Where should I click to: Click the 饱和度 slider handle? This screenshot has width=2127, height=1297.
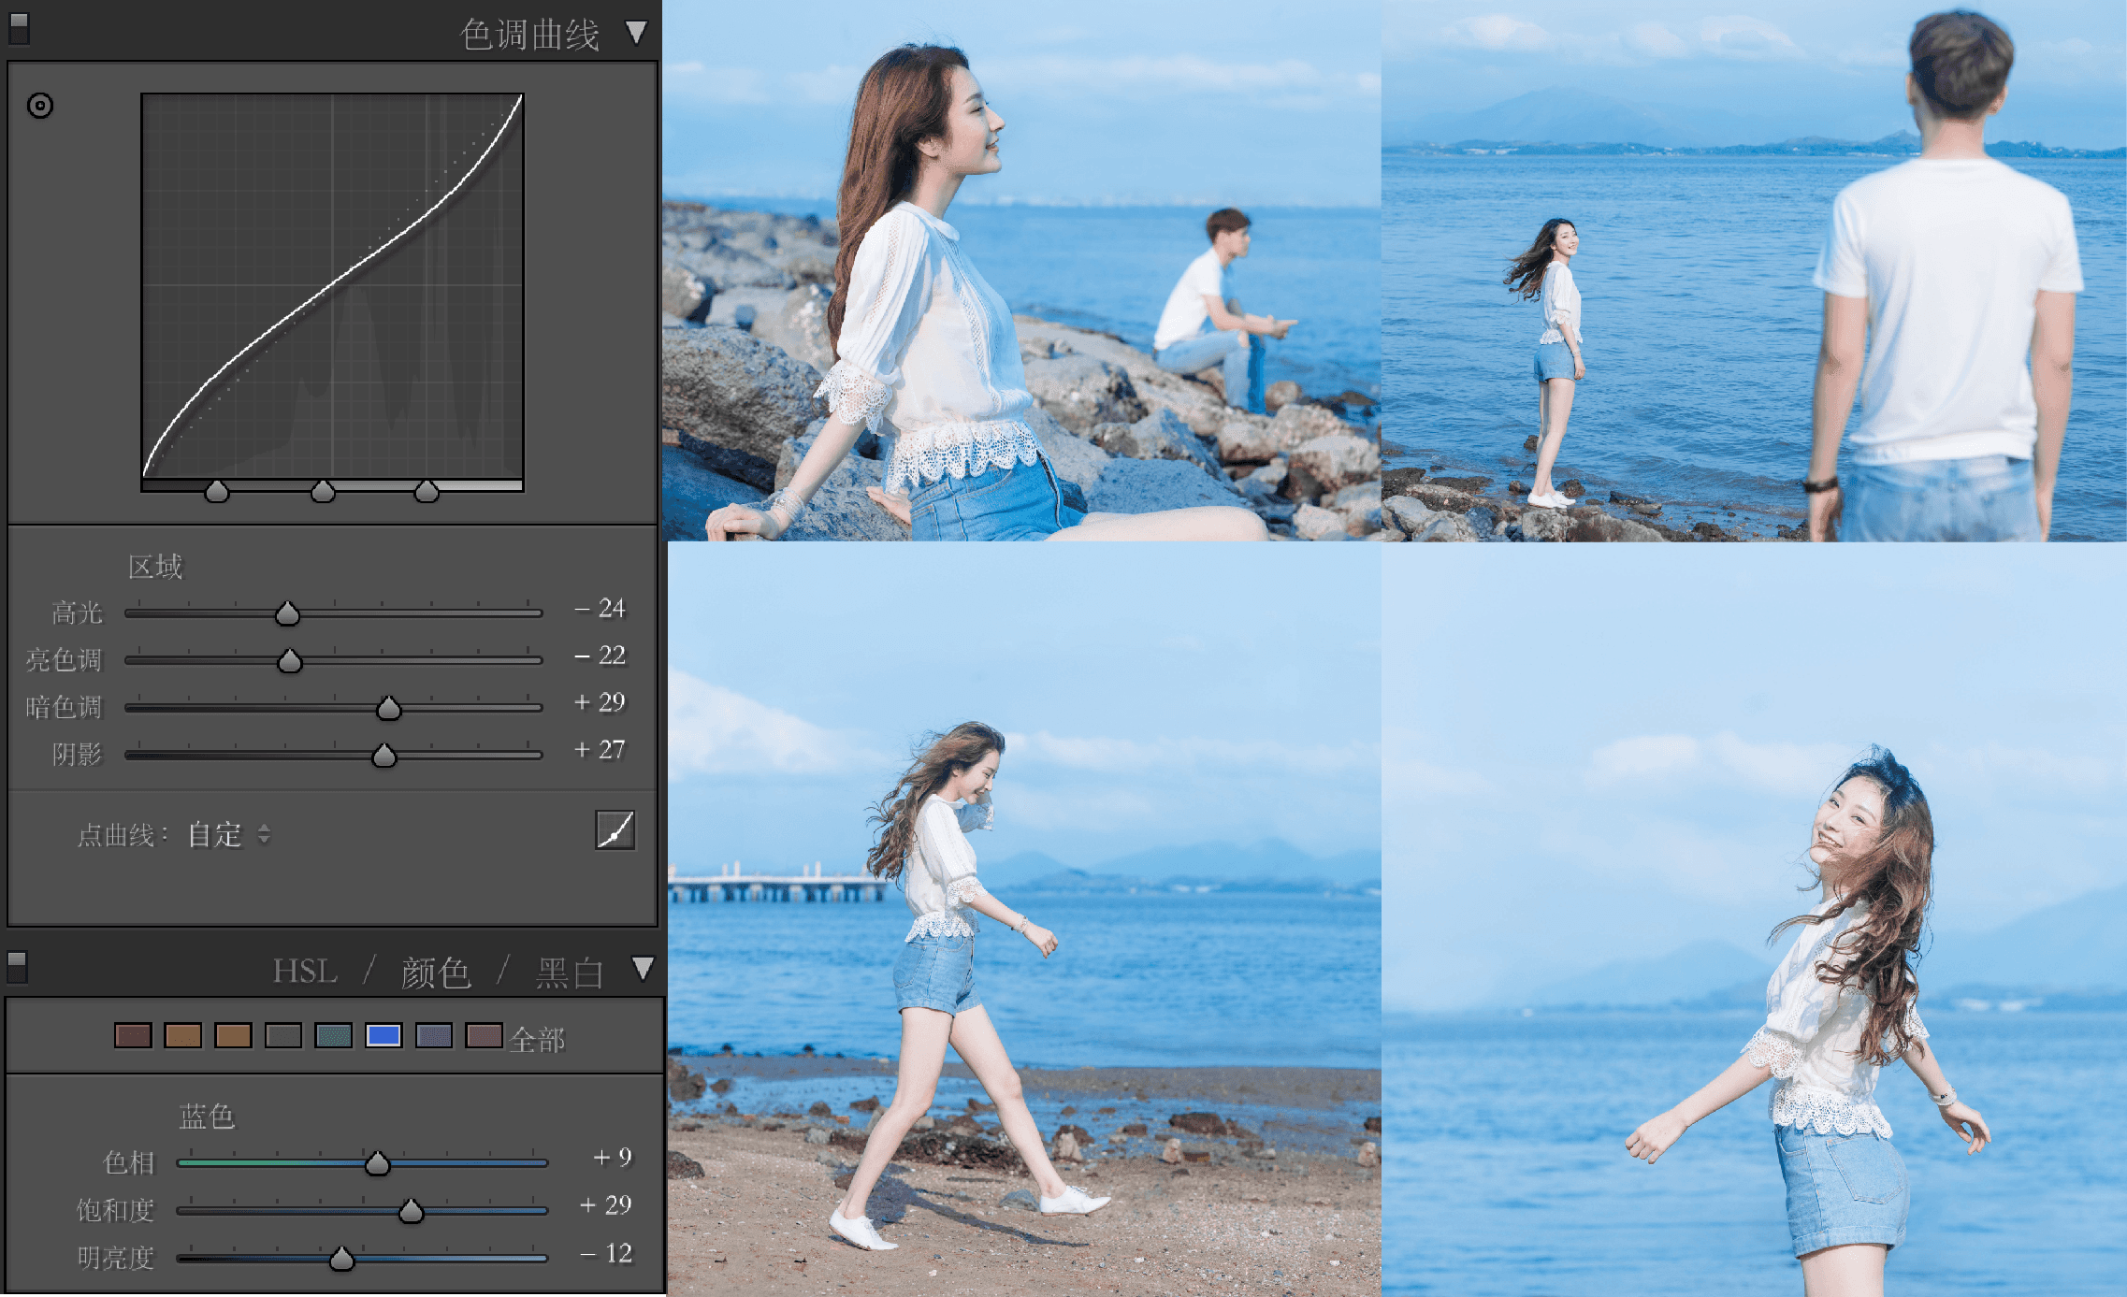pos(411,1211)
